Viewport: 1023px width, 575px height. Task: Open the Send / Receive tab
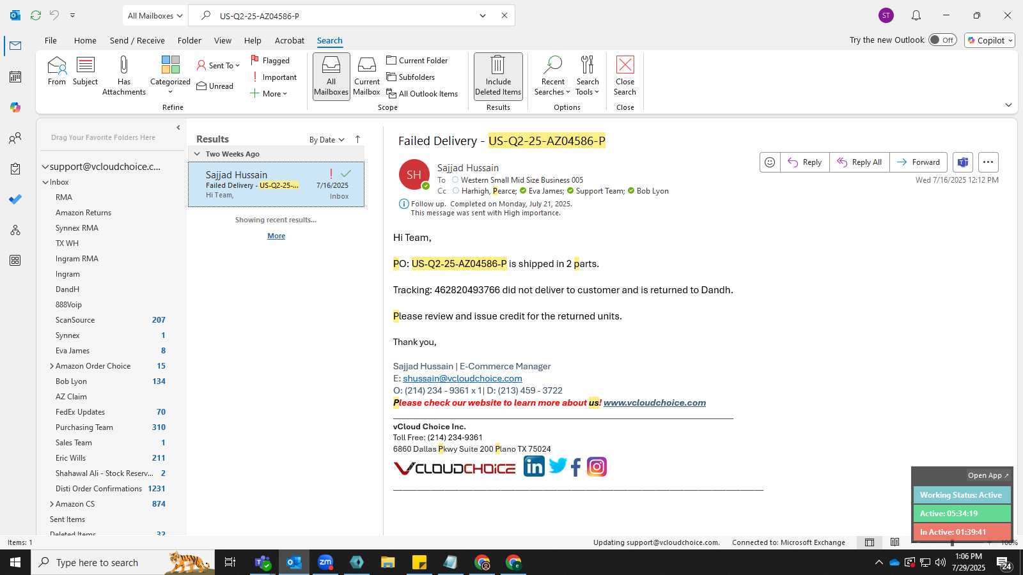[x=137, y=40]
